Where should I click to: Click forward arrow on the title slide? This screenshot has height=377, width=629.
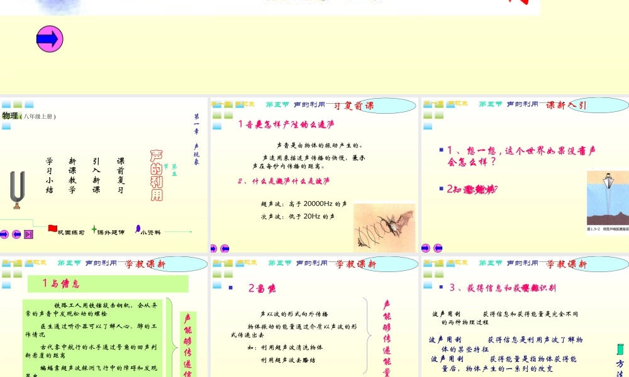[x=4, y=234]
